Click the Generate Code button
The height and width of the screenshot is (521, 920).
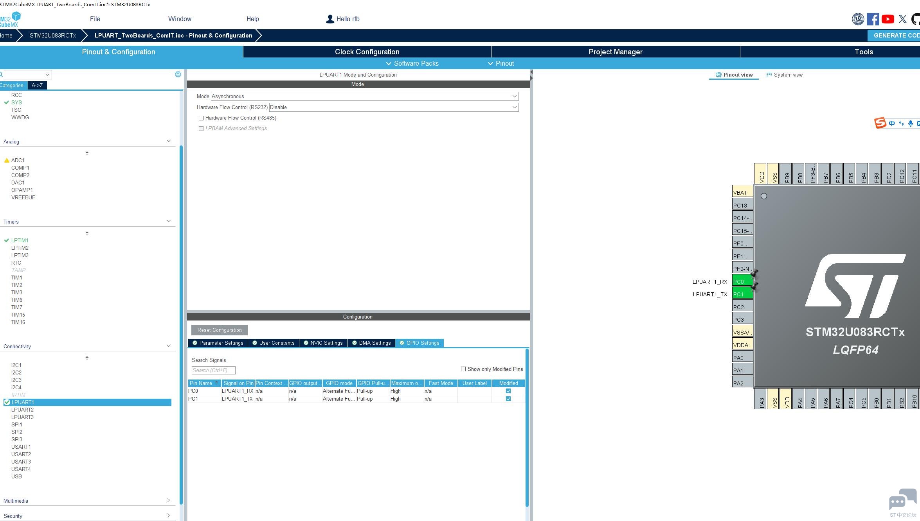[894, 35]
